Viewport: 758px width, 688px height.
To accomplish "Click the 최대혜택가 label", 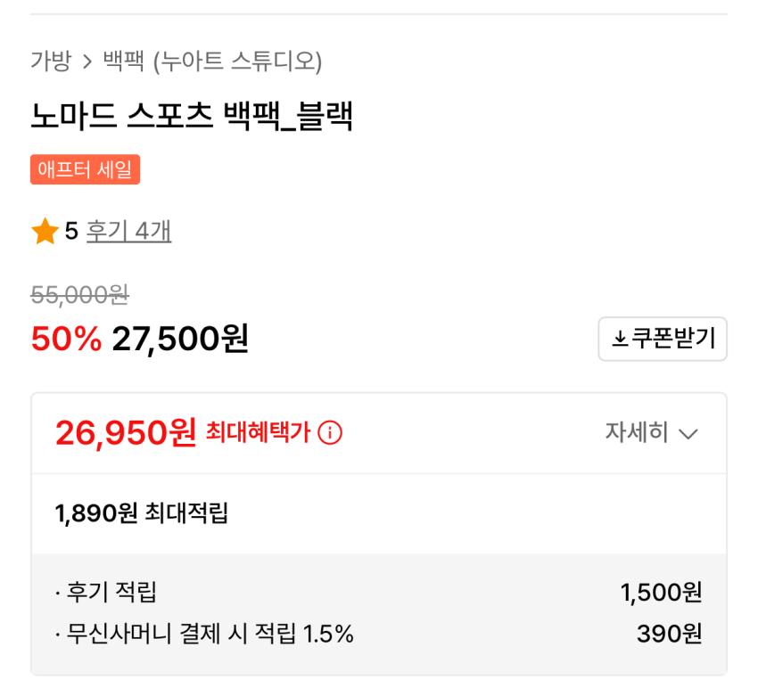I will click(x=258, y=434).
